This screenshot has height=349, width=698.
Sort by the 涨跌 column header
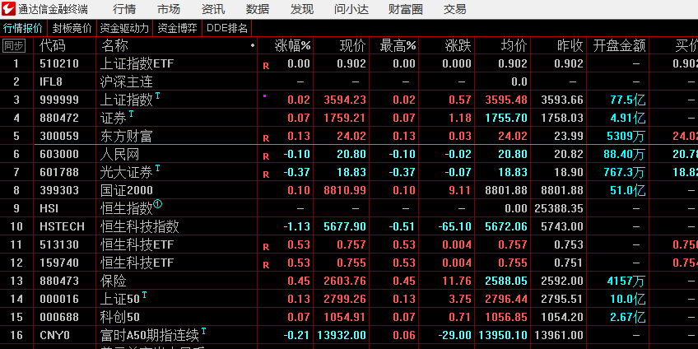pyautogui.click(x=458, y=45)
